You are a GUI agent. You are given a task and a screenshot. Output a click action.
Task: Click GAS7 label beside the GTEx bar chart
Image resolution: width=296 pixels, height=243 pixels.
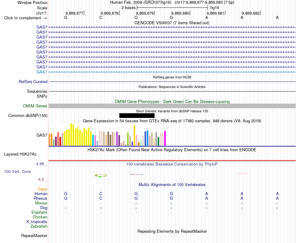point(42,135)
